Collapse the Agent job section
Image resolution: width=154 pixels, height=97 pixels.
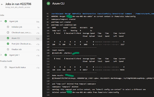click(1, 21)
